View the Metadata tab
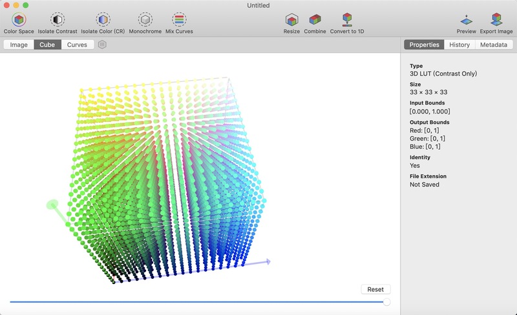 point(494,45)
